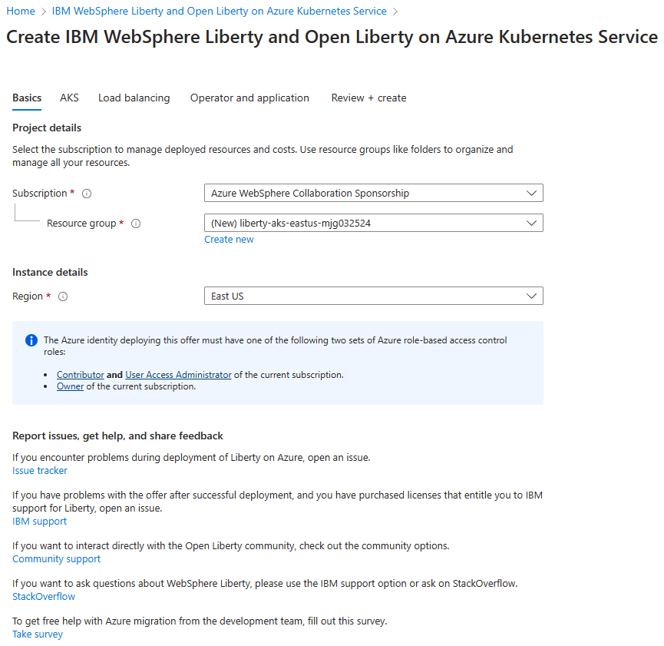Open the Load balancing tab
This screenshot has height=646, width=664.
pyautogui.click(x=134, y=98)
